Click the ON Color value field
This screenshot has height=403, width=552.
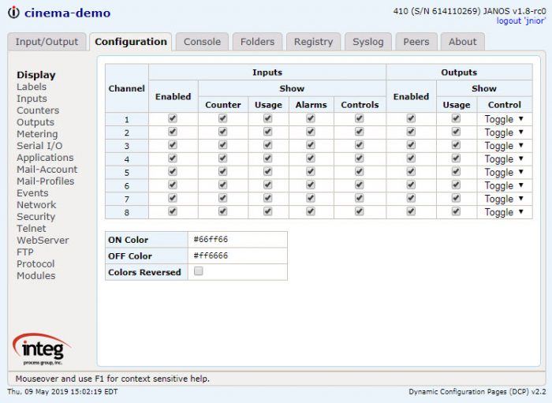pos(237,239)
